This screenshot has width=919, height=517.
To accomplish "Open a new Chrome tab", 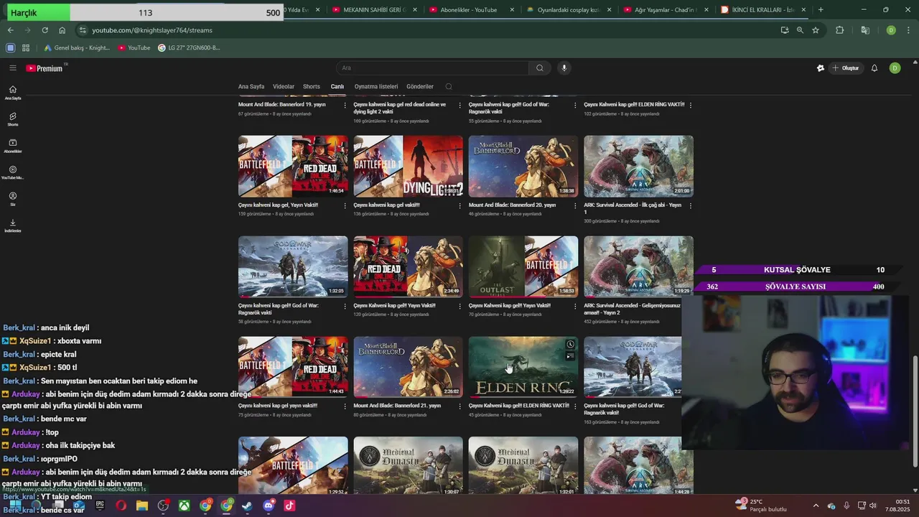I will 821,10.
